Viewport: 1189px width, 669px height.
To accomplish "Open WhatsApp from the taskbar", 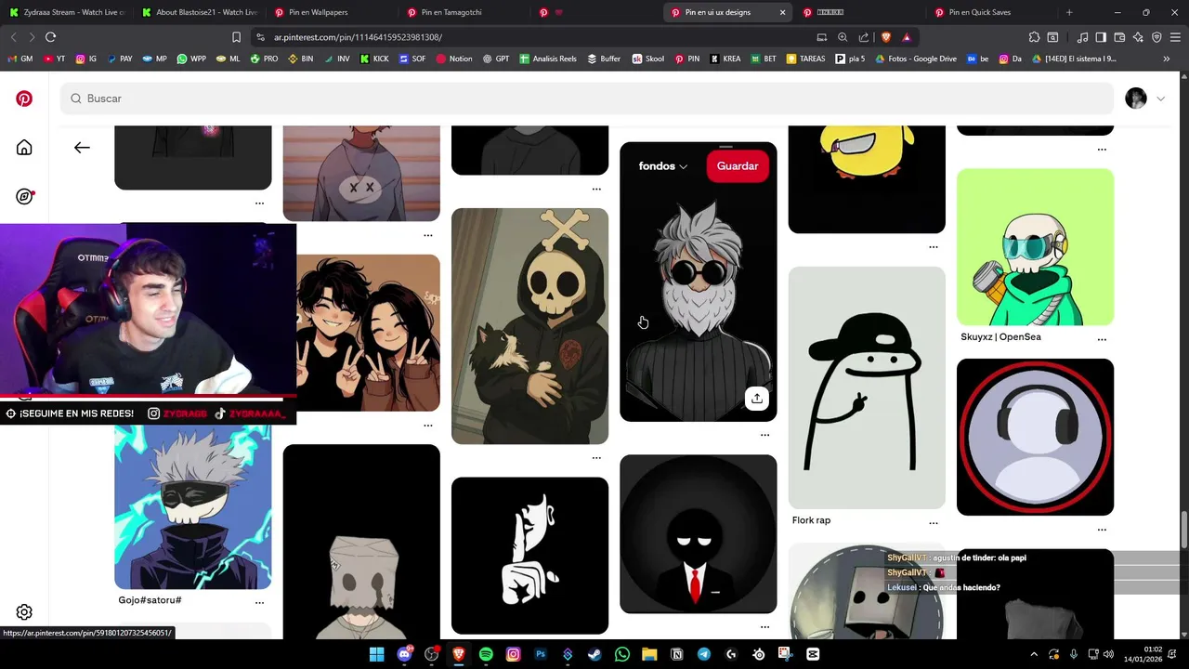I will (x=622, y=654).
